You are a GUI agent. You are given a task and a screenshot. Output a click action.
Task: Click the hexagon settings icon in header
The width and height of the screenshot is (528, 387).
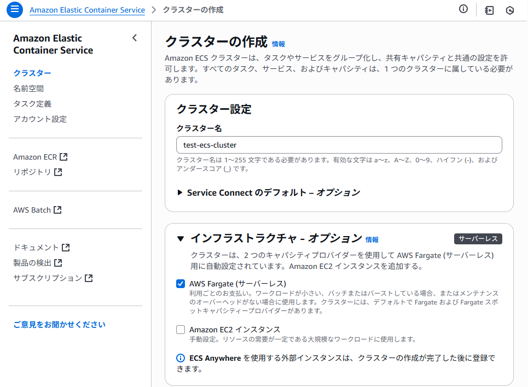pyautogui.click(x=510, y=10)
